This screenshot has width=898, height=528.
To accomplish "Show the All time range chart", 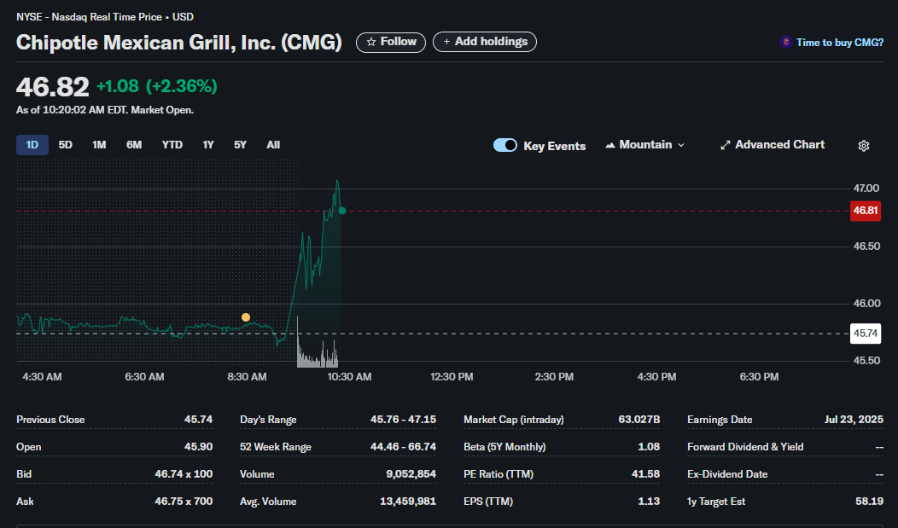I will coord(273,145).
